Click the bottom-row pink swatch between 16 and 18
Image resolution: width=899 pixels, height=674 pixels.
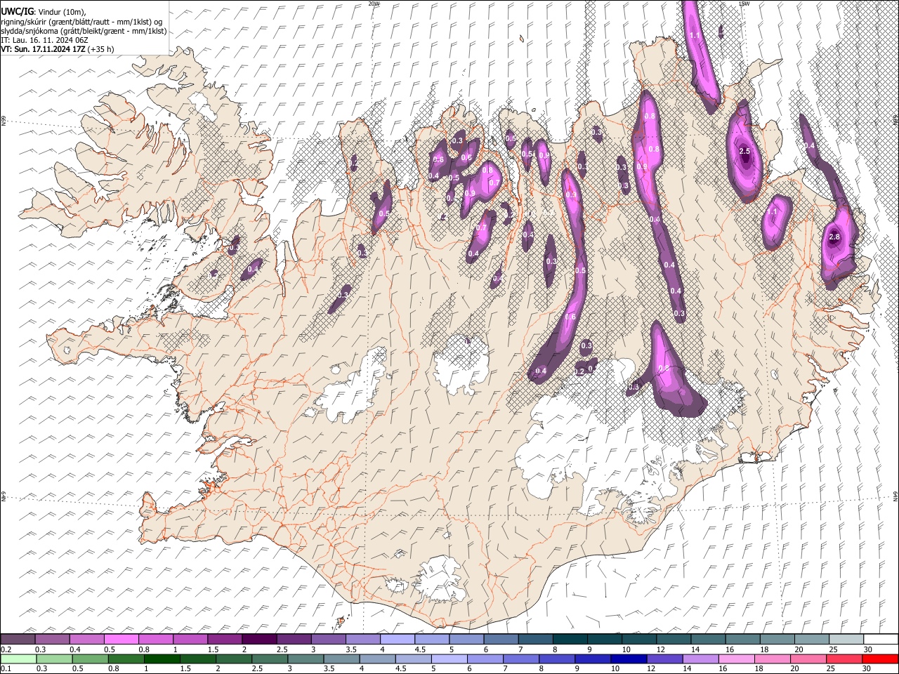pyautogui.click(x=736, y=659)
